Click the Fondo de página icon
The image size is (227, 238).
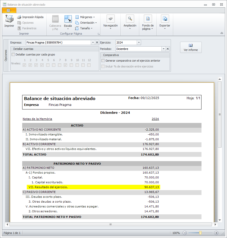coord(148,19)
